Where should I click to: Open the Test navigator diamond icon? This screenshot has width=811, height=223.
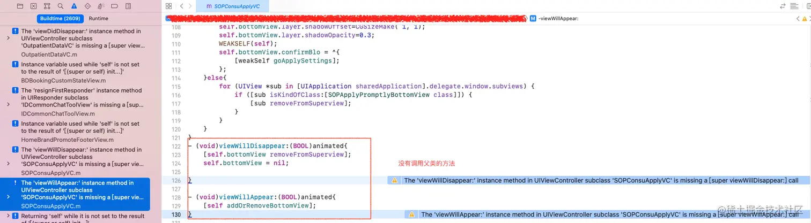click(x=87, y=6)
